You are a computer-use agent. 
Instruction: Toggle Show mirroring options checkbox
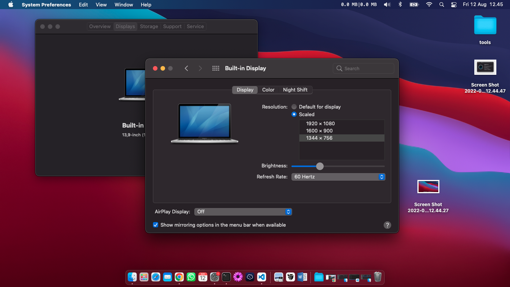156,225
